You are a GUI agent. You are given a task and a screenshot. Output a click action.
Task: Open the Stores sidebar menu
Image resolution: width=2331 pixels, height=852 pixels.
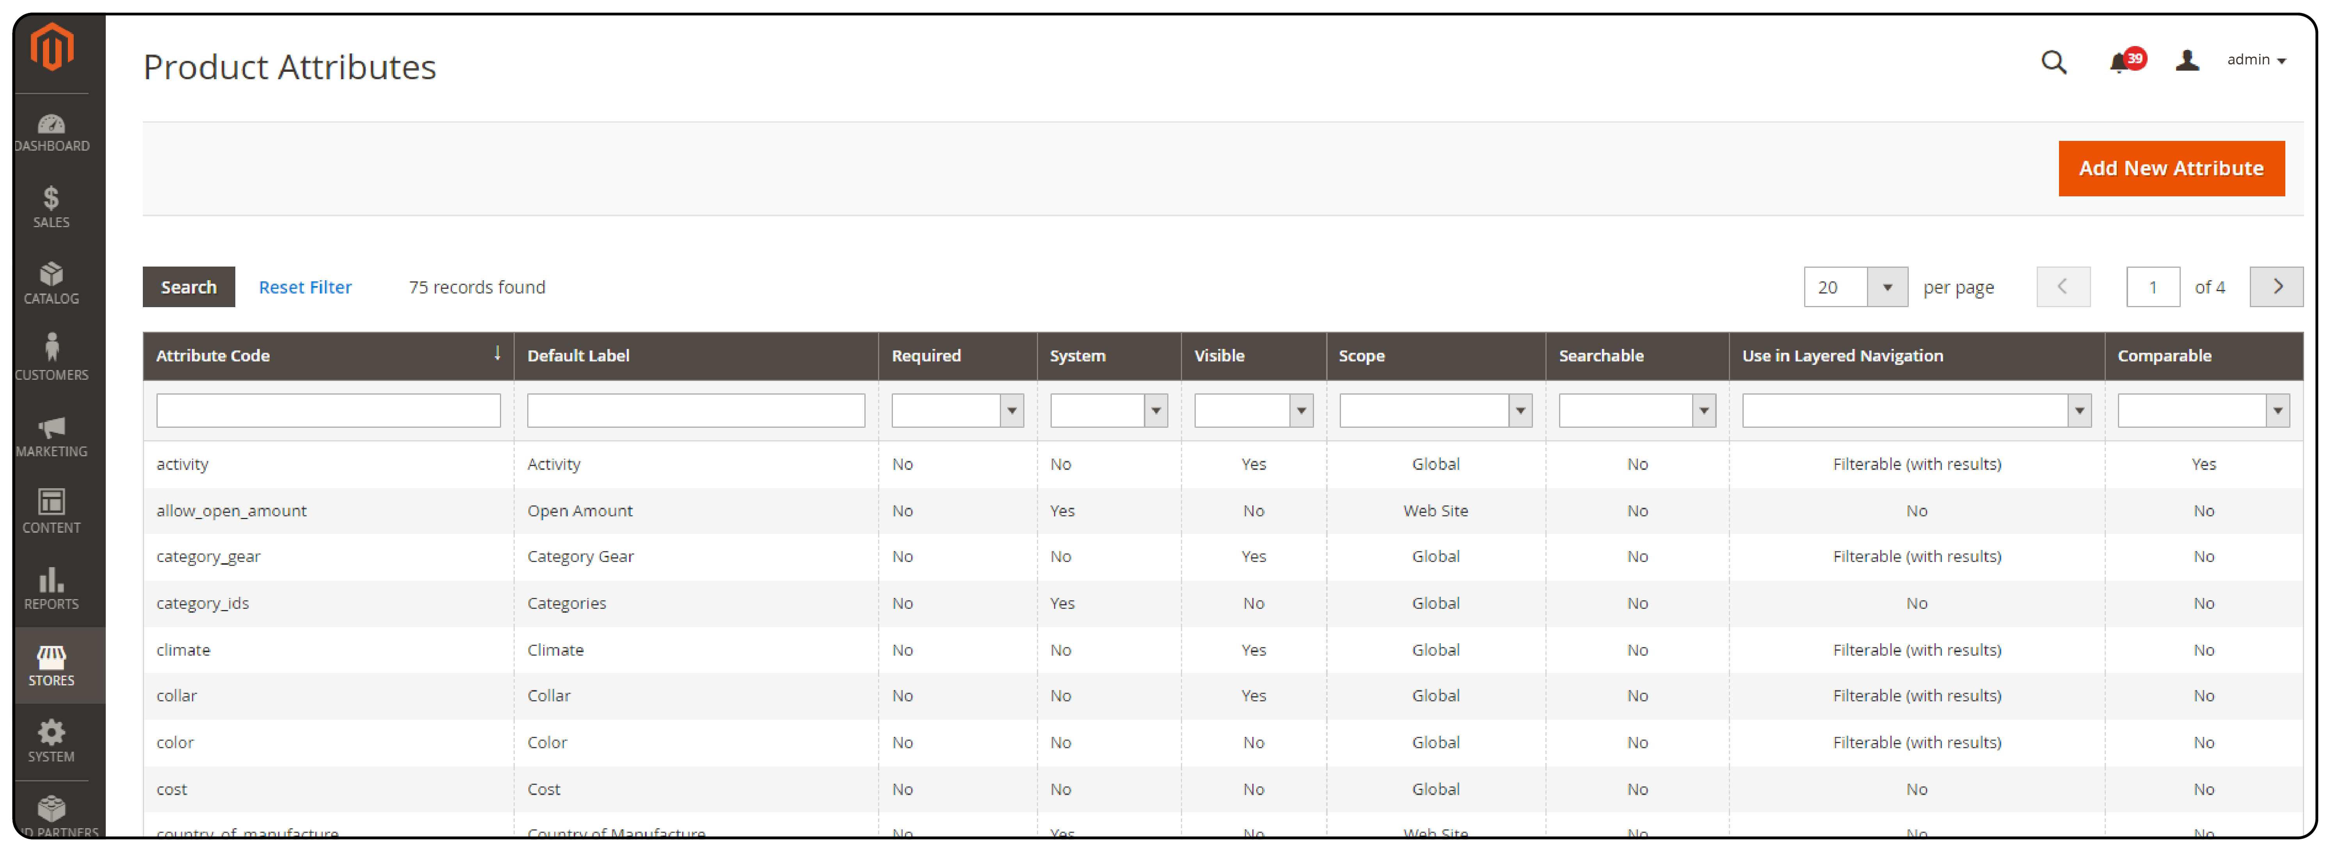point(52,665)
